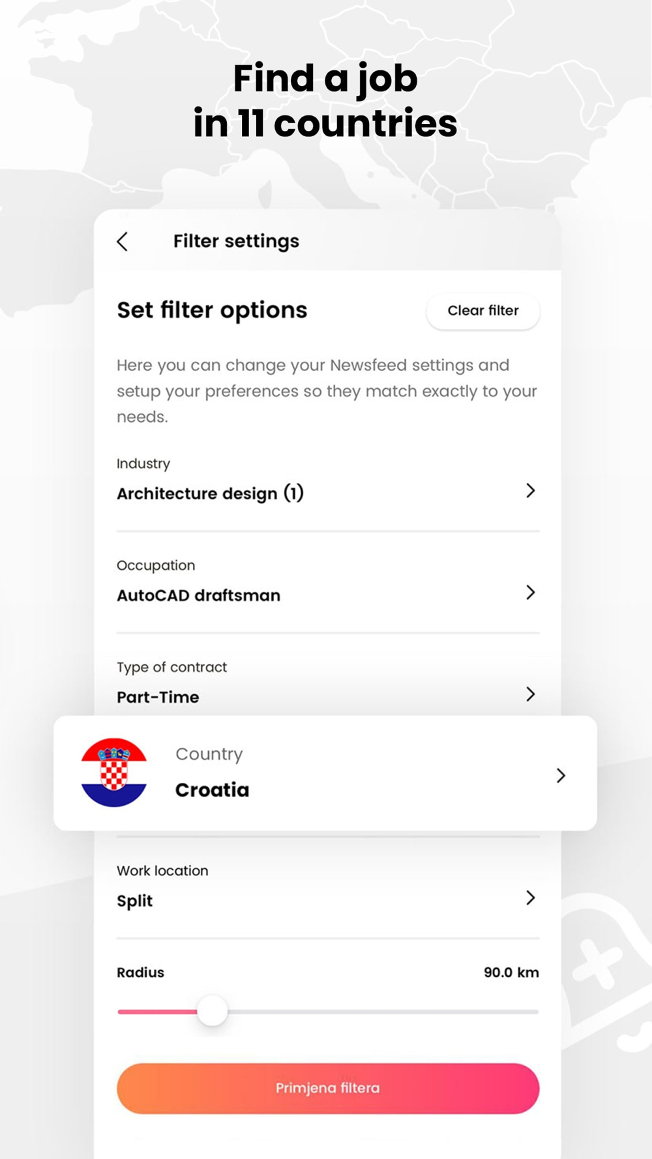Click the Radius slider handle
Image resolution: width=652 pixels, height=1159 pixels.
point(213,1011)
